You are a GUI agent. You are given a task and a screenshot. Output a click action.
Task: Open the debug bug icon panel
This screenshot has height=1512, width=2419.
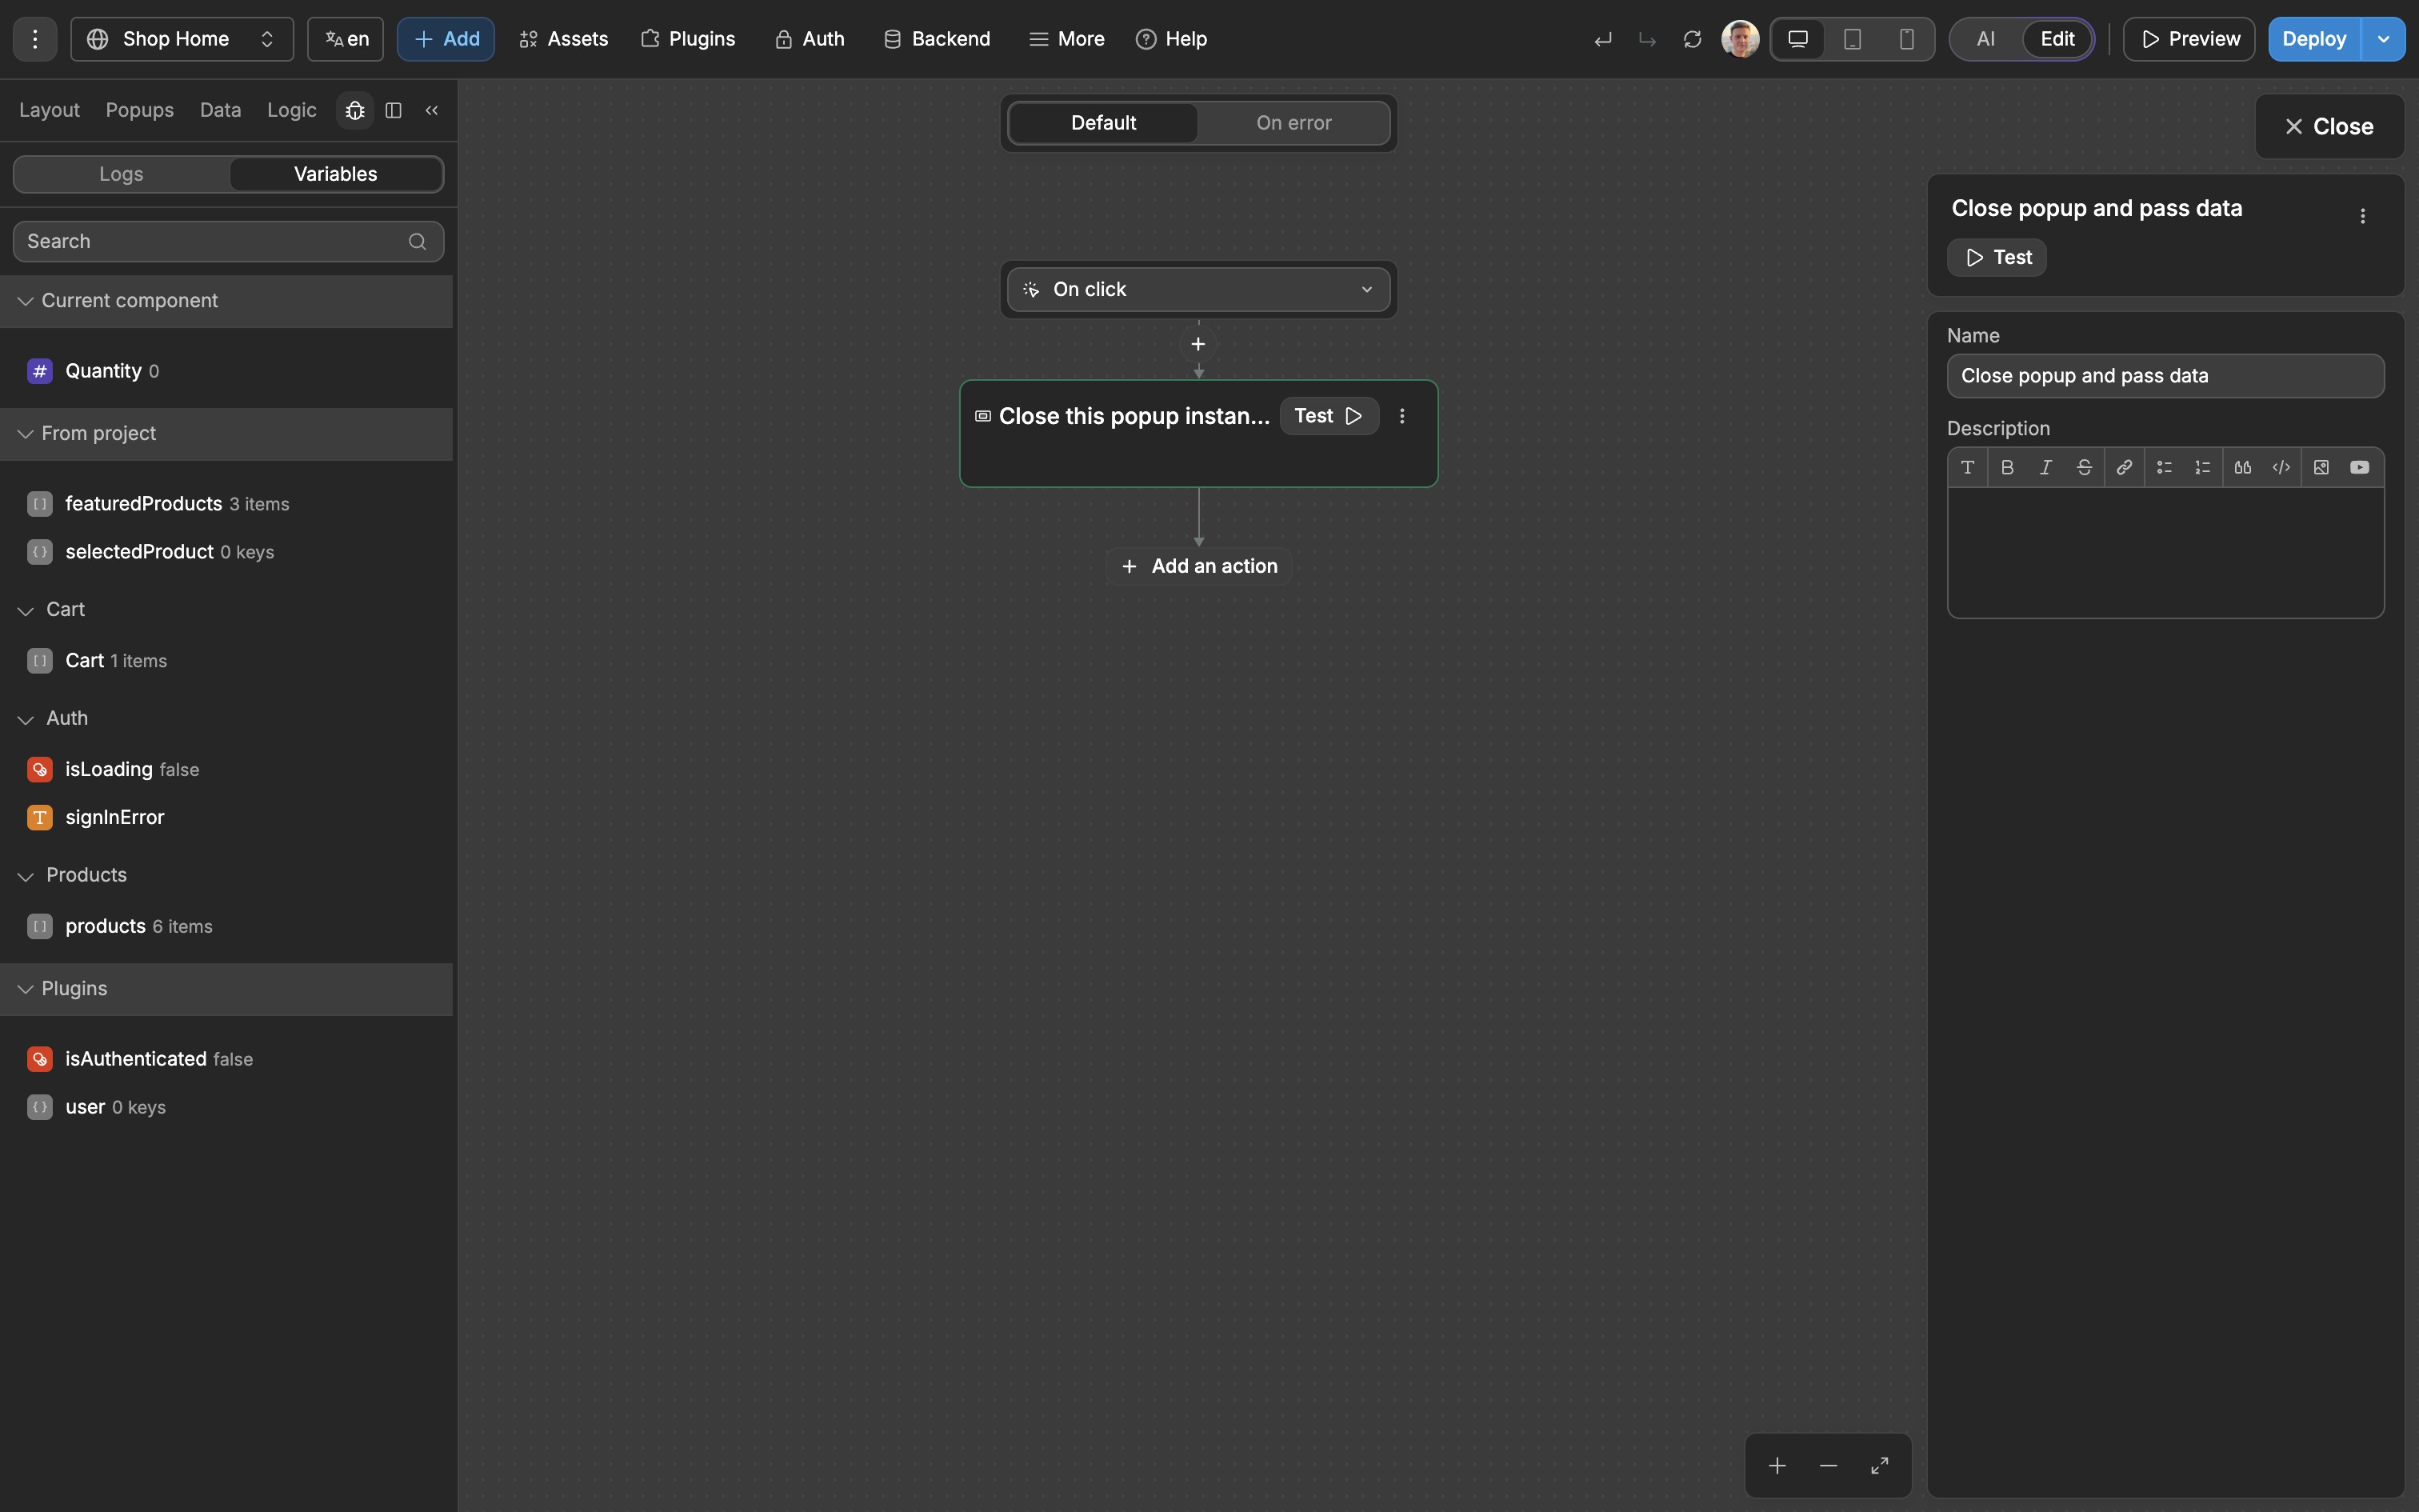click(355, 110)
